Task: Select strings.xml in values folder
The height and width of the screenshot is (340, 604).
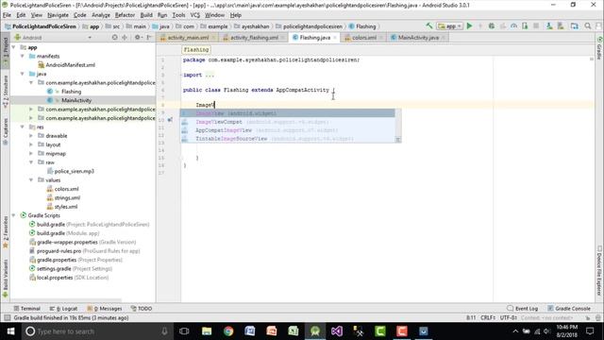Action: coord(67,197)
